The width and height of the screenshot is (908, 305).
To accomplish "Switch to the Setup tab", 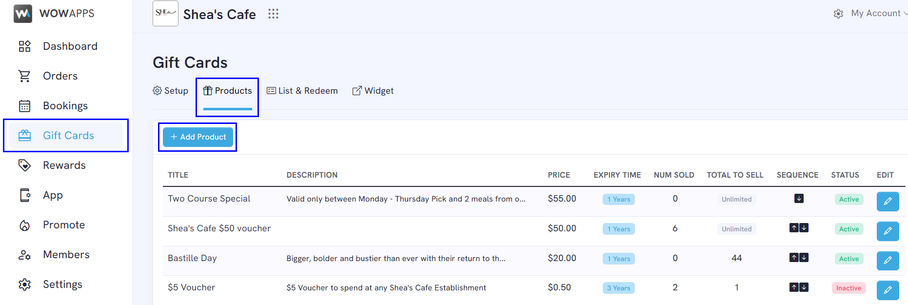I will tap(171, 91).
